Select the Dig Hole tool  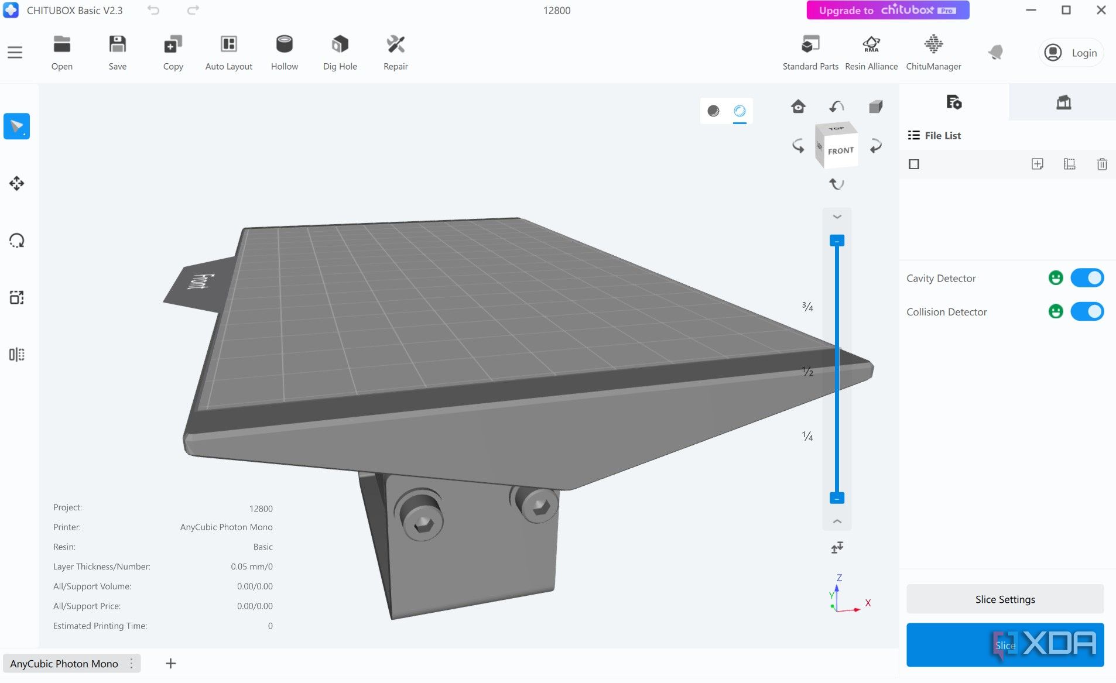tap(340, 53)
